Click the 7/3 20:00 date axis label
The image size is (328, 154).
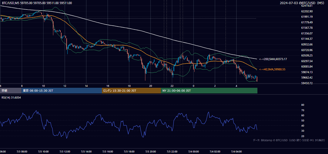coord(151,151)
